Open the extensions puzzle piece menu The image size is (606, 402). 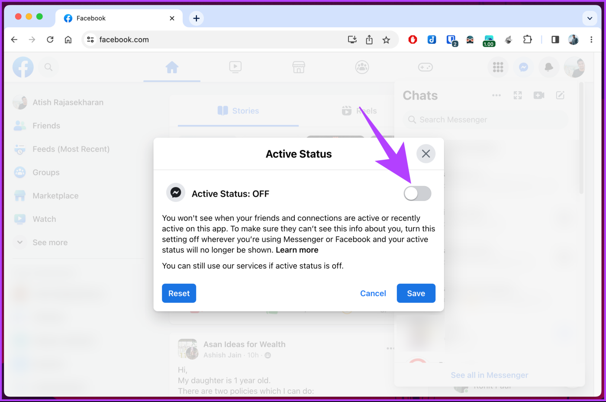click(x=527, y=39)
